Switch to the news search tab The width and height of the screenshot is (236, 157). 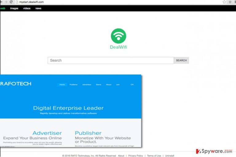(x=38, y=8)
